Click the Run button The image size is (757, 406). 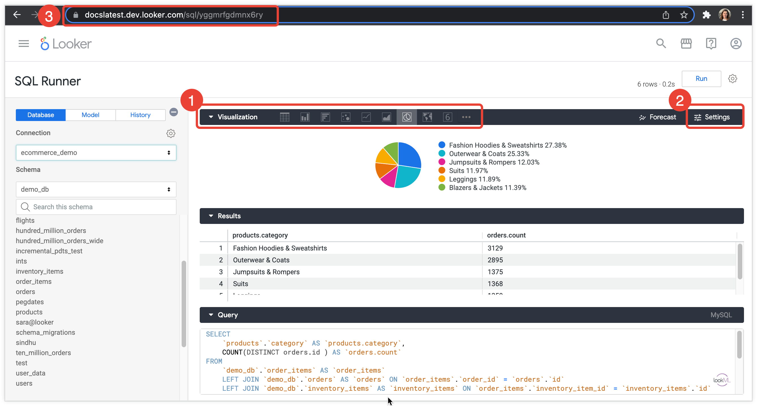pyautogui.click(x=701, y=78)
